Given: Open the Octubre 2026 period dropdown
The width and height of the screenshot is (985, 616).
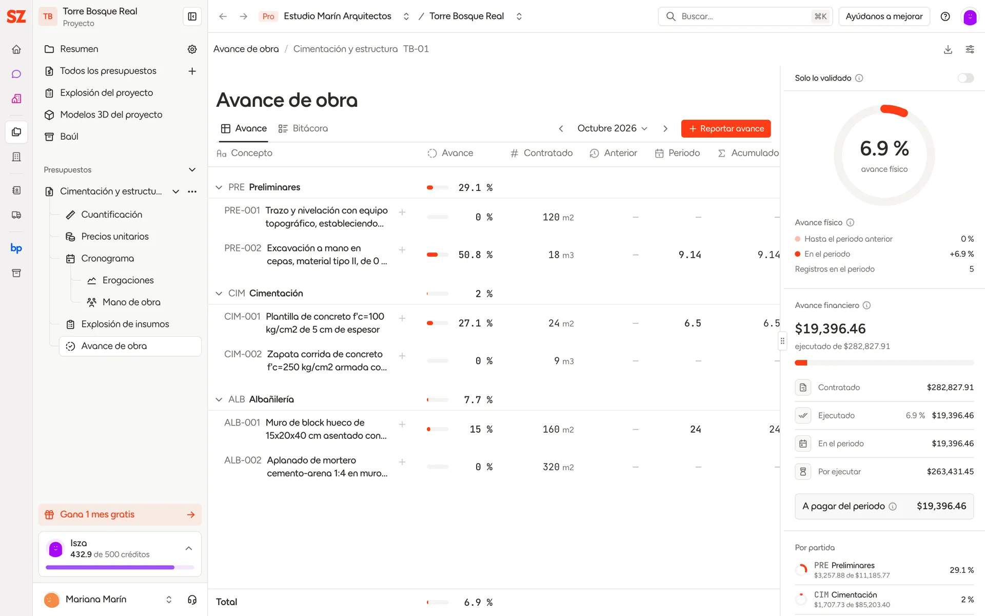Looking at the screenshot, I should point(613,128).
